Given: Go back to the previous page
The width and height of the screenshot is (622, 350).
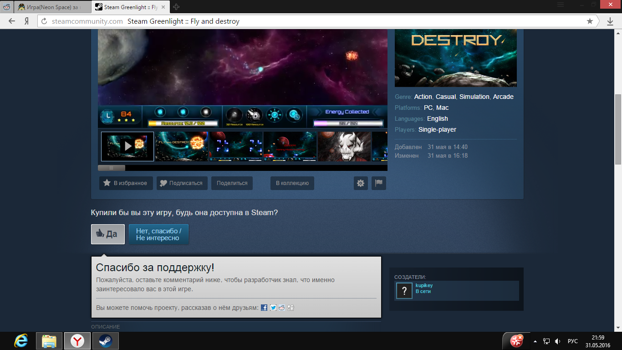Looking at the screenshot, I should coord(12,21).
